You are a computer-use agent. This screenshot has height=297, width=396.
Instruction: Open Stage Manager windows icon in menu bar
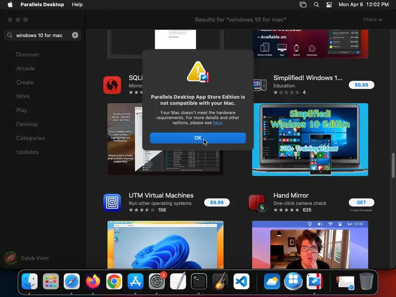coord(303,5)
